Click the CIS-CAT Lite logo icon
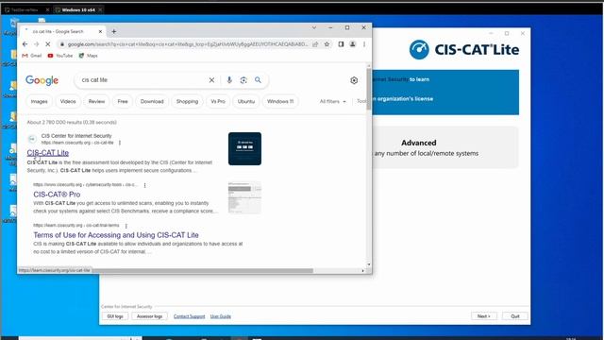 (x=419, y=50)
